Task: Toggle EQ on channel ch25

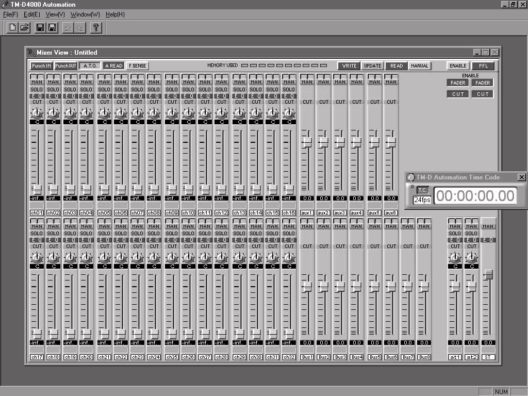Action: click(x=172, y=240)
